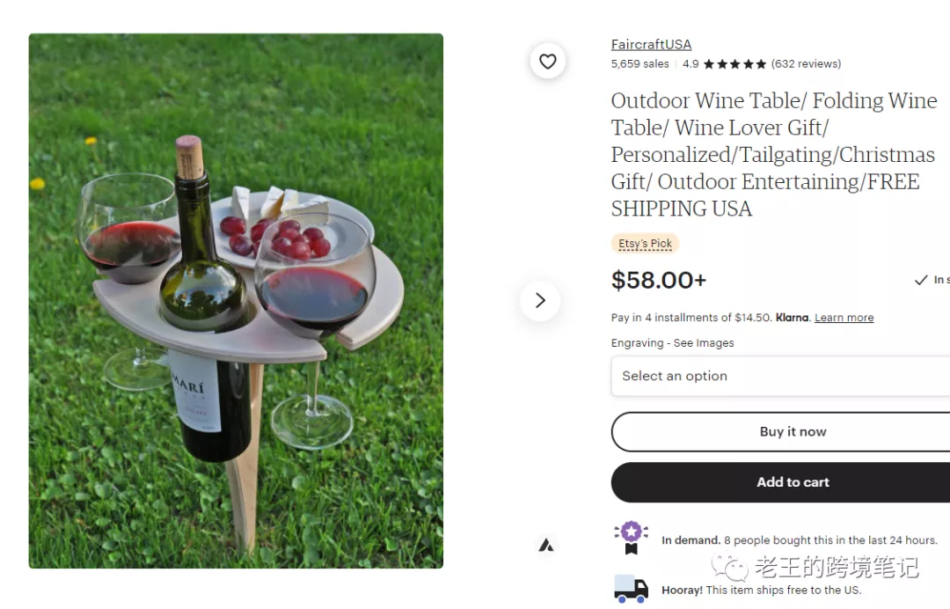Show the next product photo arrow
Viewport: 950px width, 609px height.
[540, 301]
